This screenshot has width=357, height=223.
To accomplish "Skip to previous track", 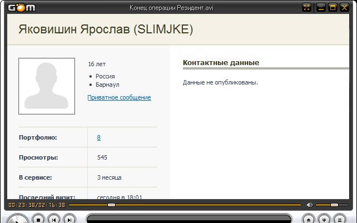I will pyautogui.click(x=53, y=219).
